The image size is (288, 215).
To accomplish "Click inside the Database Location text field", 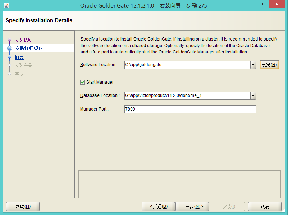I will tap(187, 95).
